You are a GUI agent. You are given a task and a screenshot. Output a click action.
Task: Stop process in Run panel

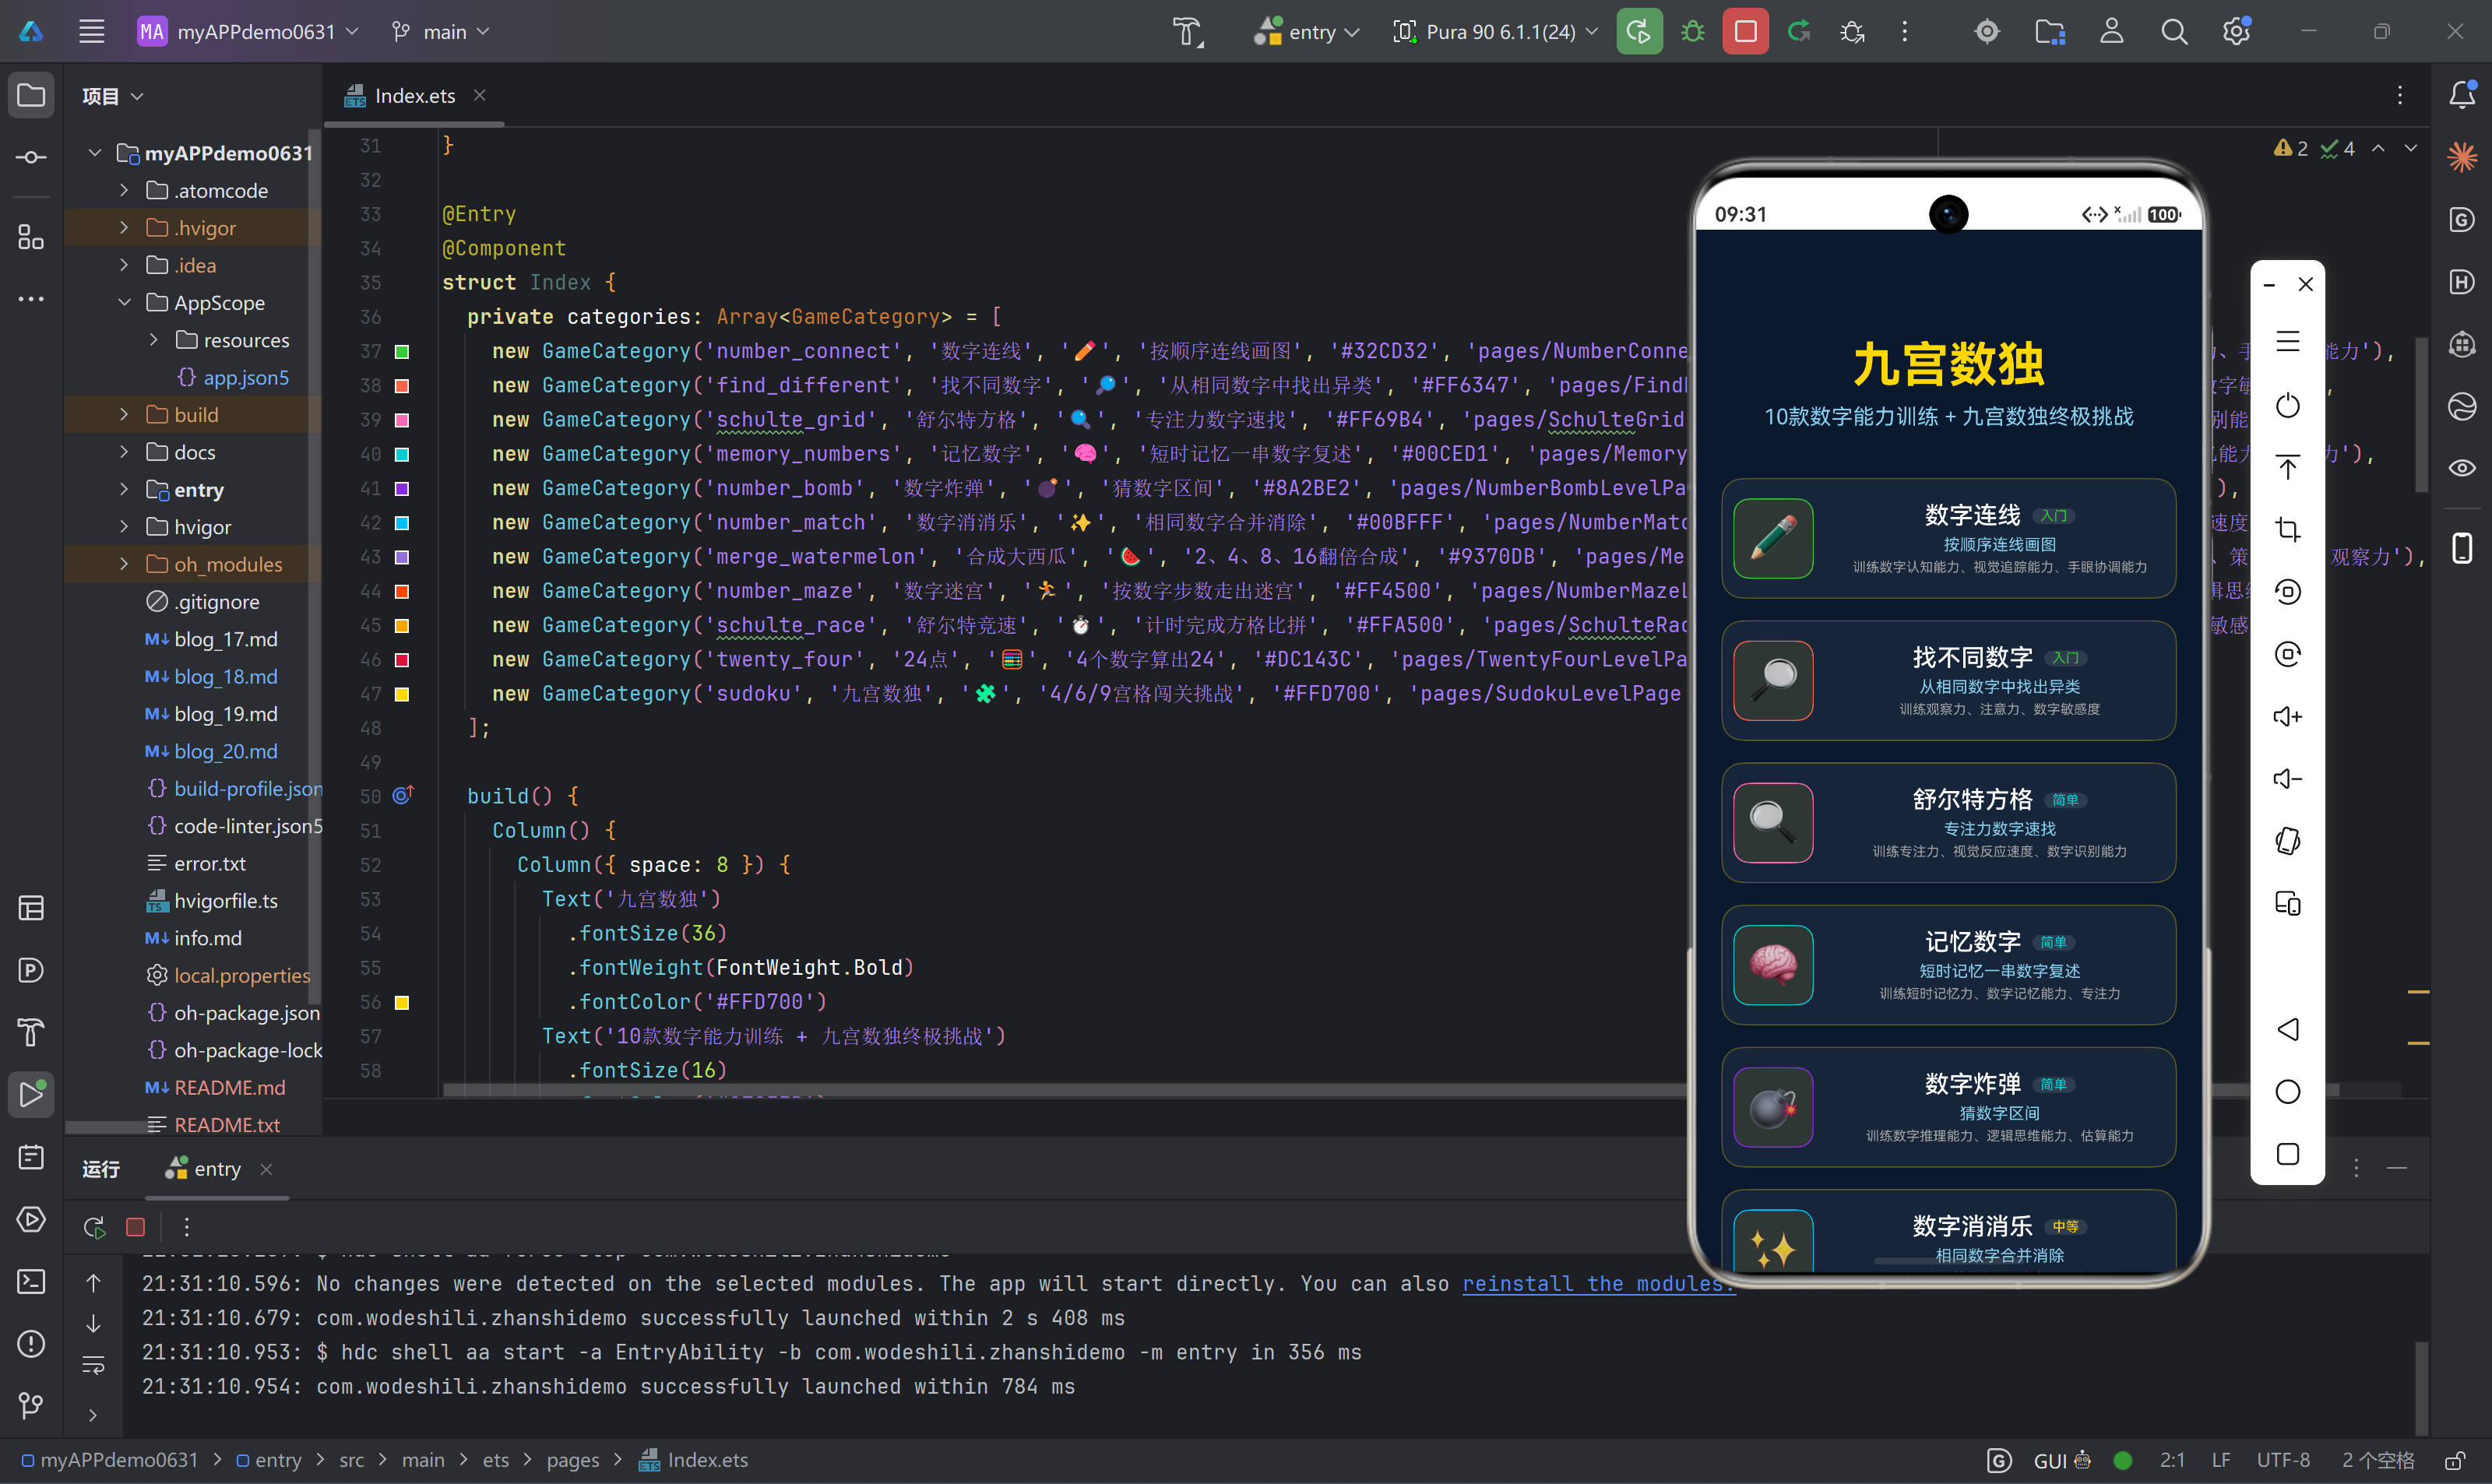tap(135, 1226)
